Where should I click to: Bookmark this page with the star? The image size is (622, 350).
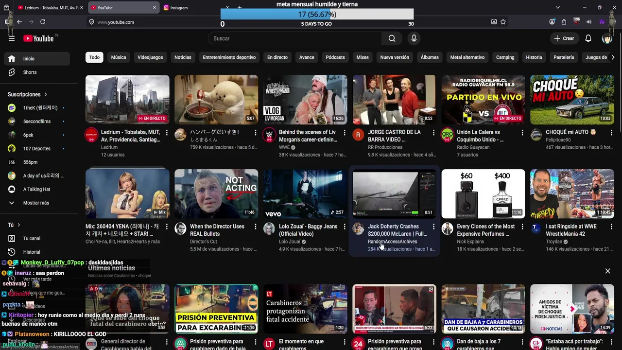click(x=503, y=22)
